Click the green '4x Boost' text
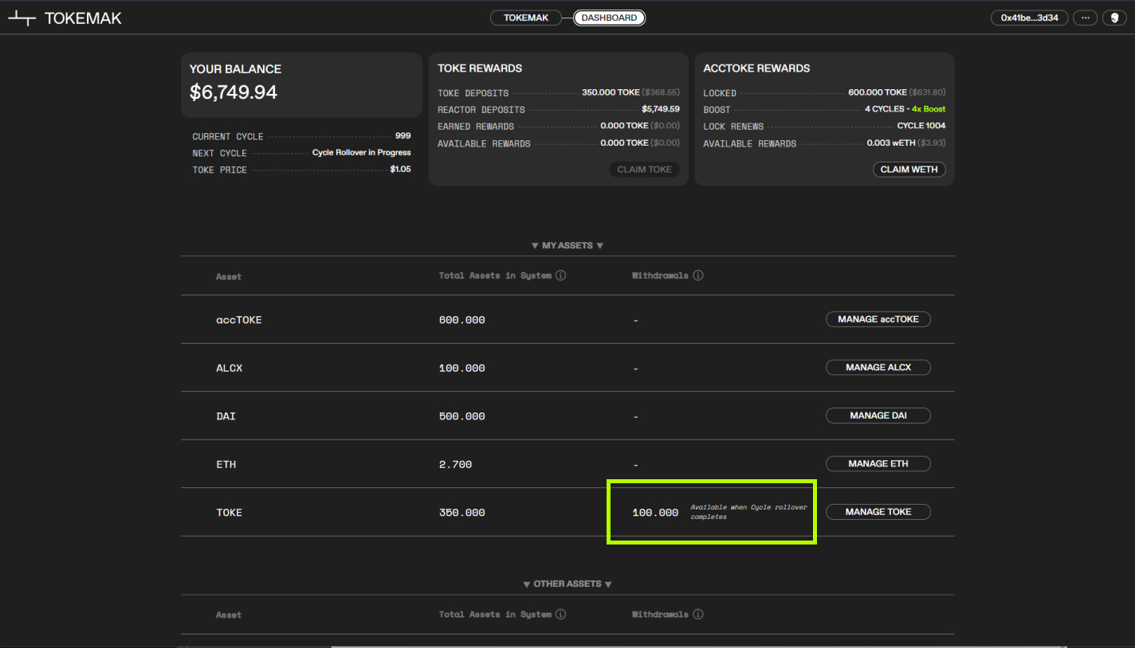 pos(929,109)
